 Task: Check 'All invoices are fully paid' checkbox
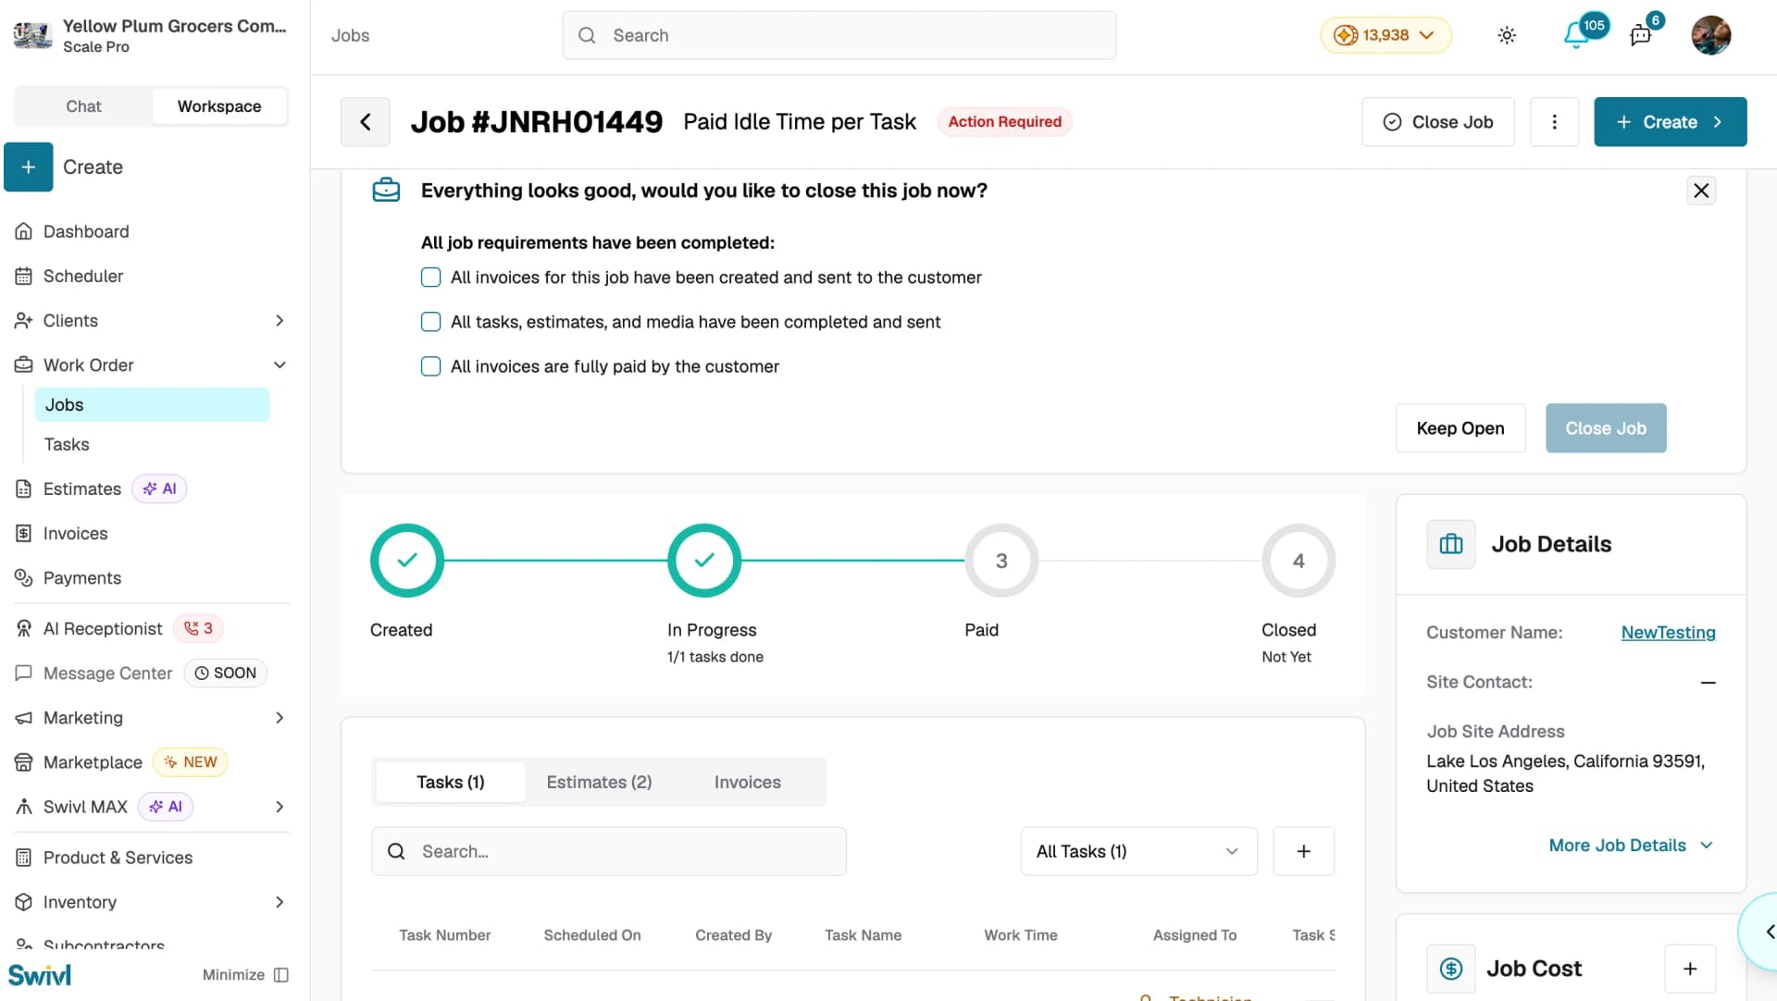(431, 366)
